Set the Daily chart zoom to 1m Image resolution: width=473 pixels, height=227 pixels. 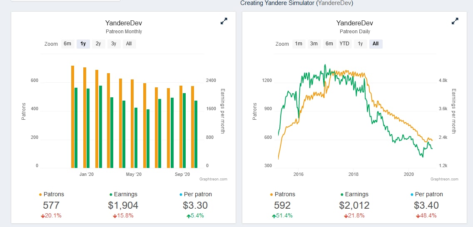coord(299,44)
